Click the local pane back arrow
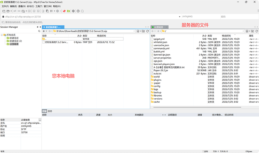Image resolution: width=259 pixels, height=153 pixels. (44, 31)
